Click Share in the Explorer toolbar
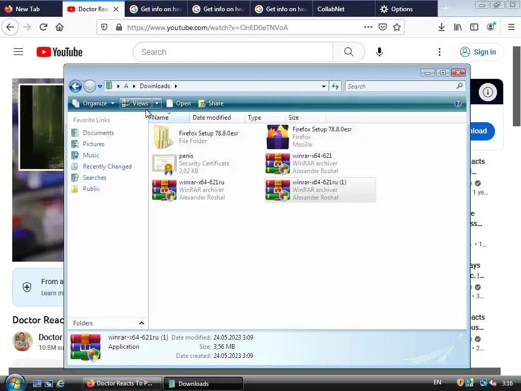Screen dimensions: 521x391 pyautogui.click(x=211, y=103)
